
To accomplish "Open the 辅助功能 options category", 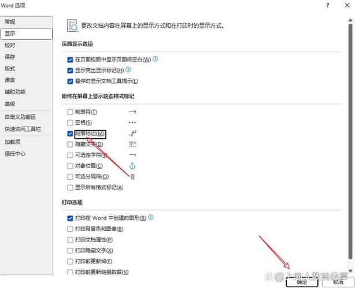I will point(27,92).
